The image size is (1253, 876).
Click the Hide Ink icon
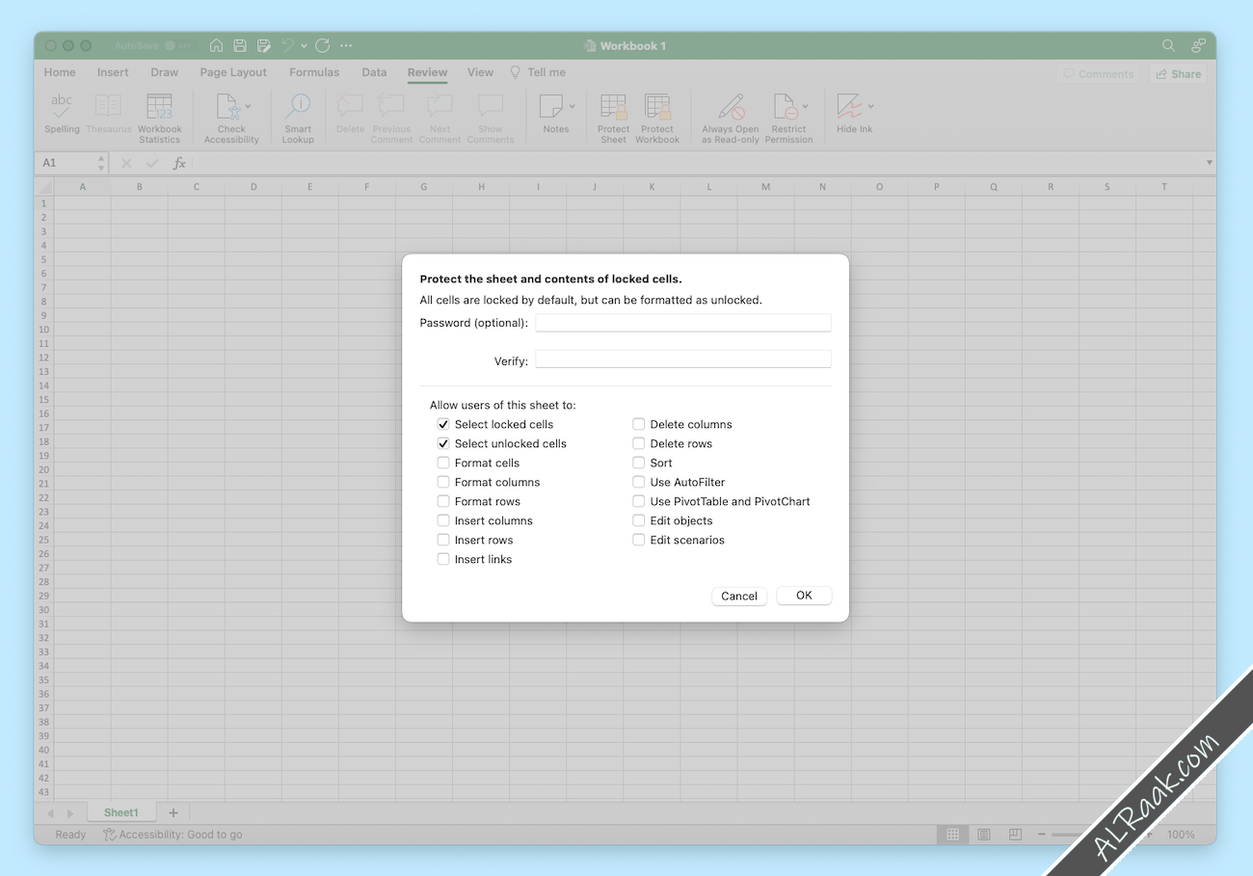[x=849, y=106]
